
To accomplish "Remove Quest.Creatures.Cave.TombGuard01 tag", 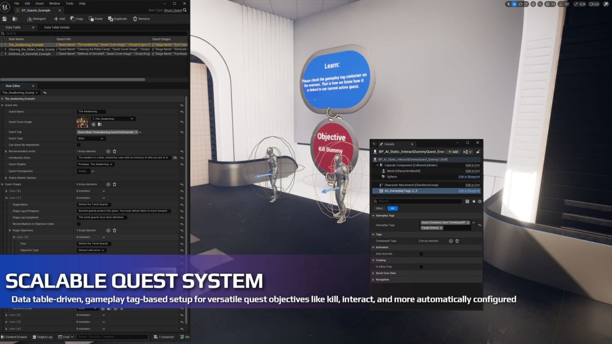I will (468, 223).
